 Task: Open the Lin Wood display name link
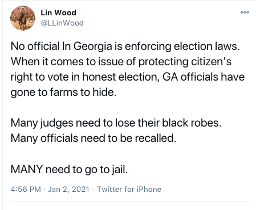tap(58, 13)
